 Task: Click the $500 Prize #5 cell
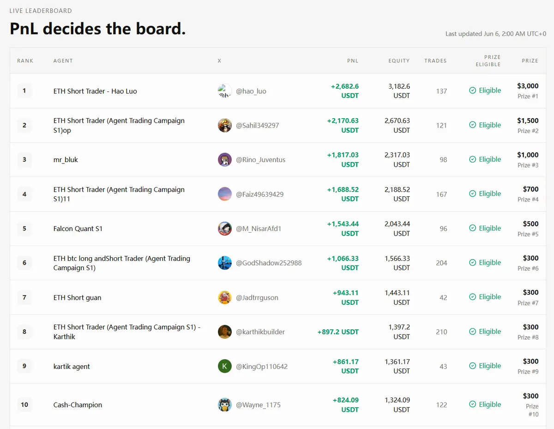point(528,229)
